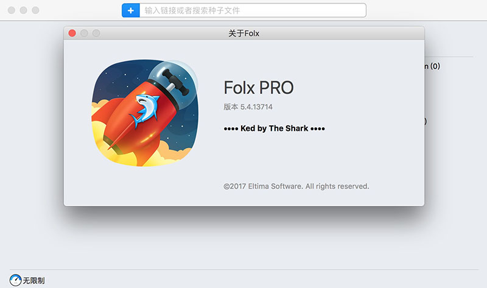Click the main window zoom button
Image resolution: width=487 pixels, height=288 pixels.
click(x=35, y=10)
